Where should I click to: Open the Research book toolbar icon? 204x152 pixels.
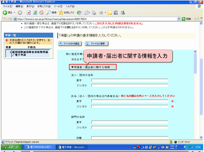116,12
